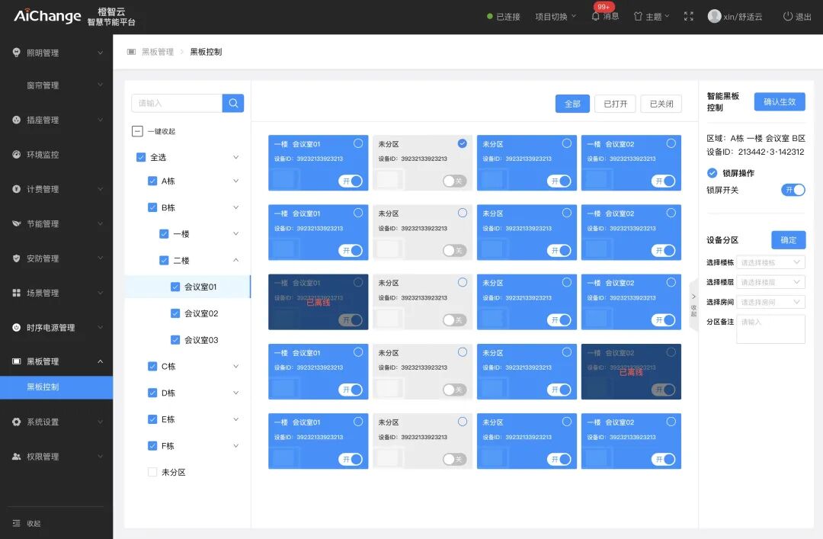Select the 已关闭 filter tab
The width and height of the screenshot is (823, 539).
pyautogui.click(x=661, y=104)
